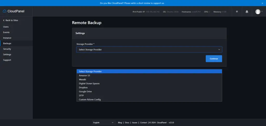Select Wasabi as storage provider
The image size is (266, 126).
pos(149,79)
